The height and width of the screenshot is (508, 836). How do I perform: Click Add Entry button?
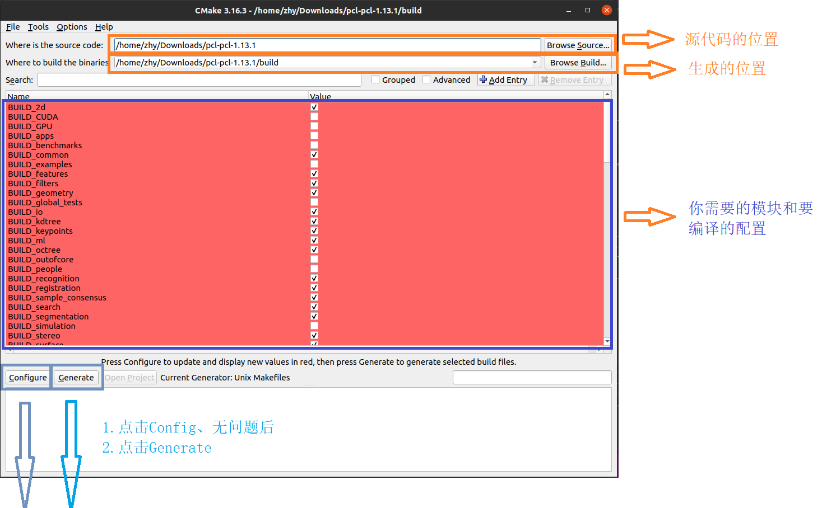point(506,80)
